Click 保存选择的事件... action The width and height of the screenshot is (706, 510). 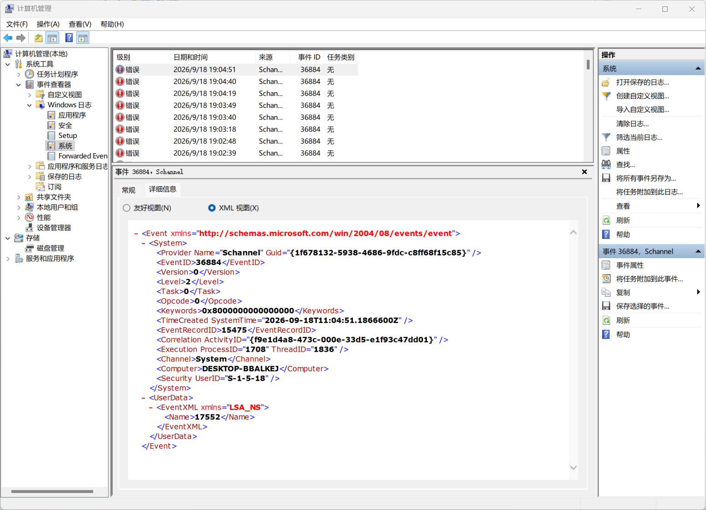coord(643,306)
